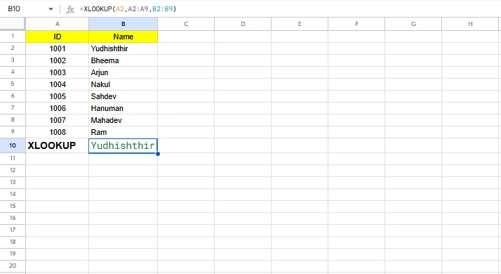Select row 11 header

click(x=13, y=159)
